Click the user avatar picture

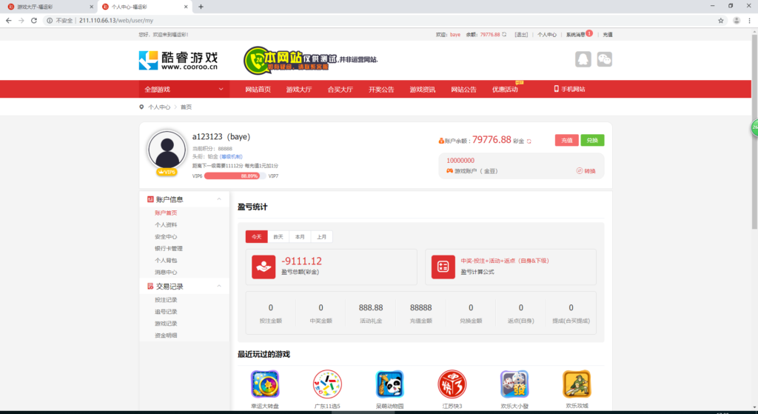[167, 150]
